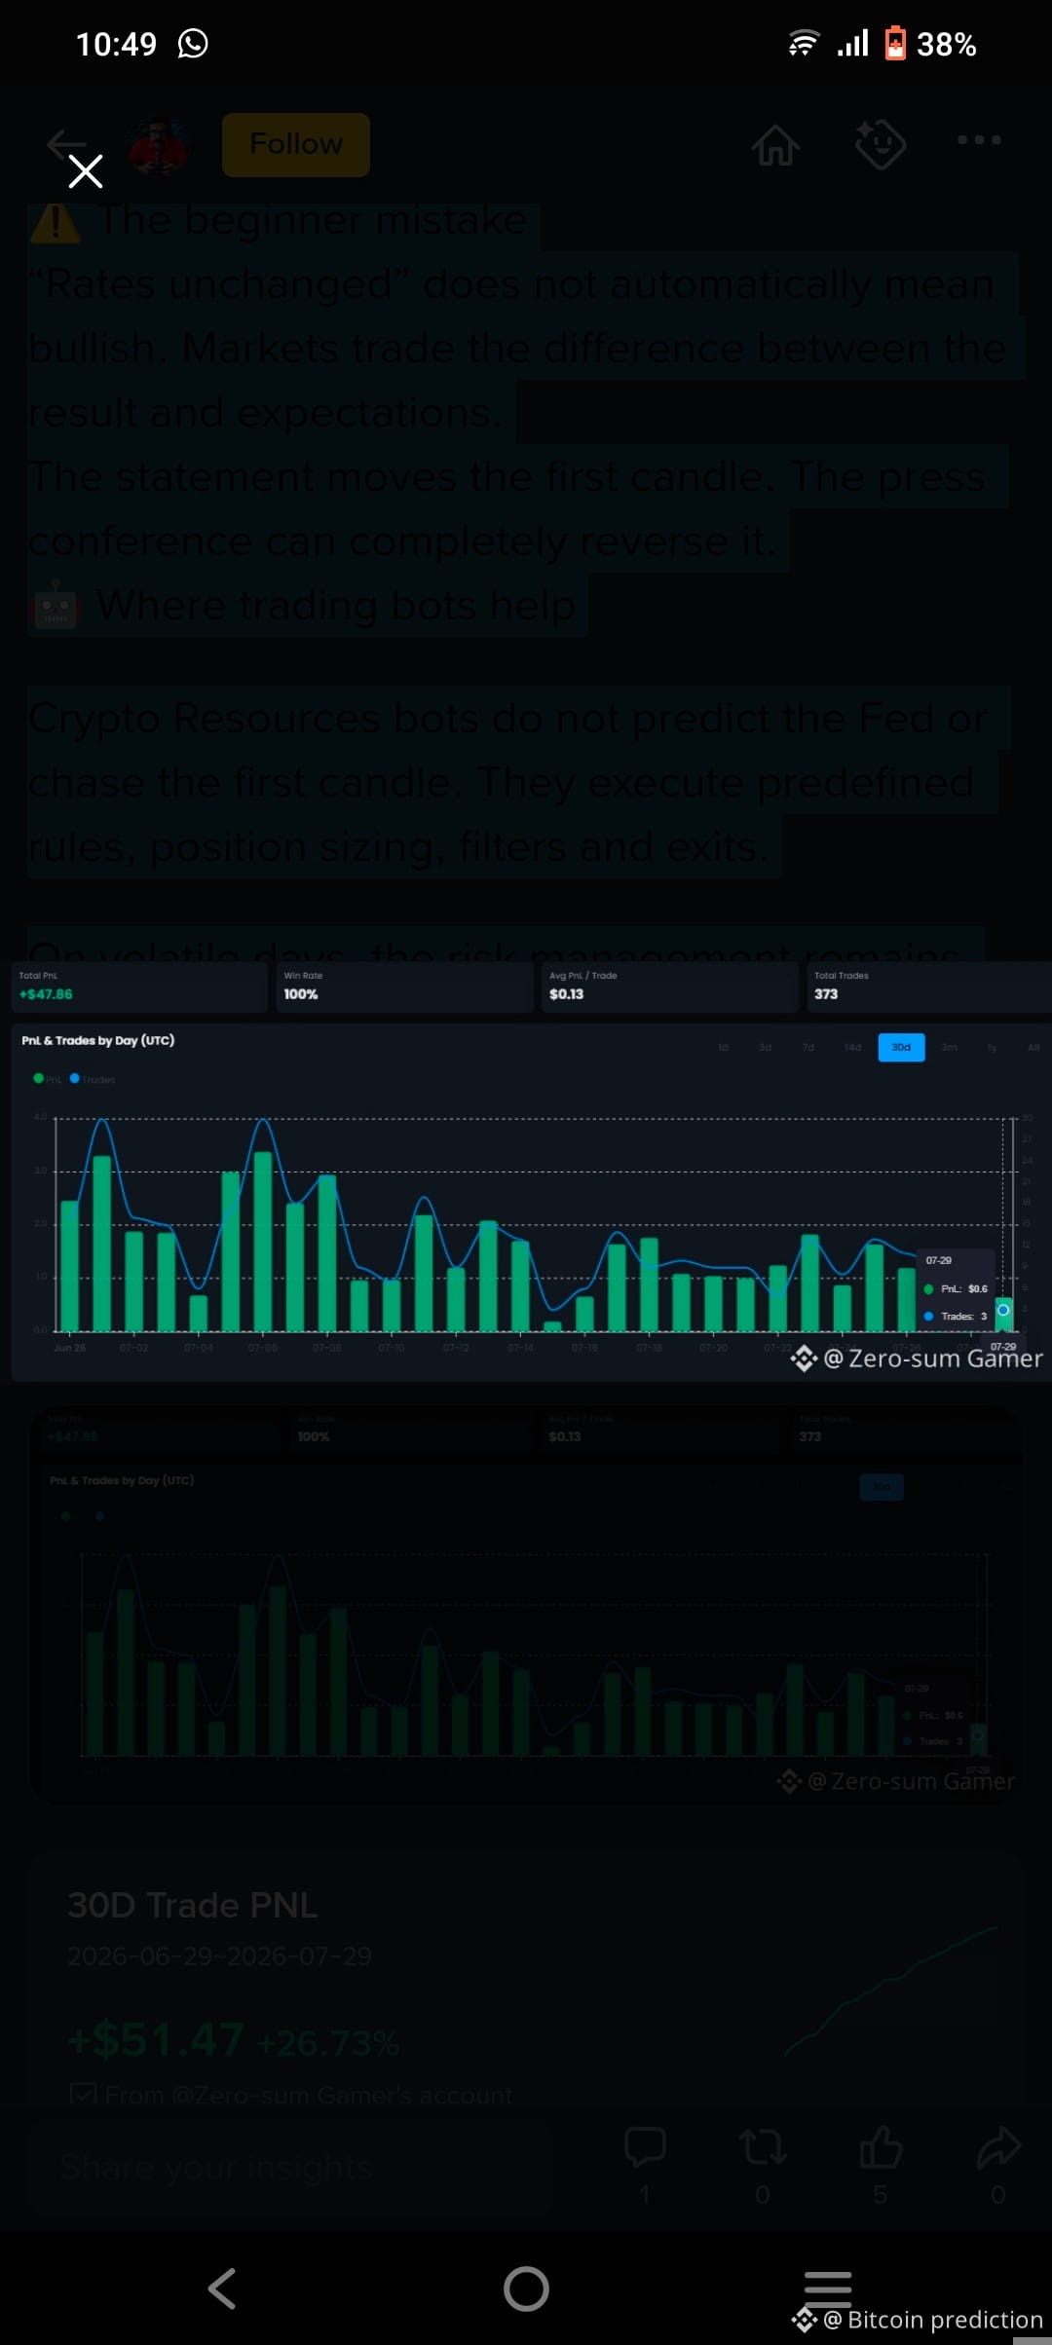This screenshot has width=1052, height=2345.
Task: Go to the home icon
Action: coord(775,144)
